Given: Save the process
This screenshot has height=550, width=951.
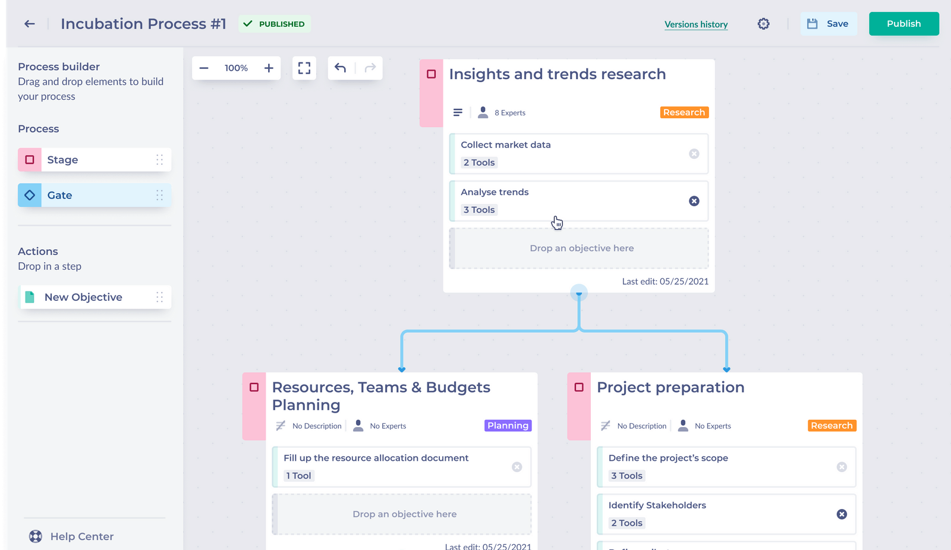Looking at the screenshot, I should click(829, 23).
